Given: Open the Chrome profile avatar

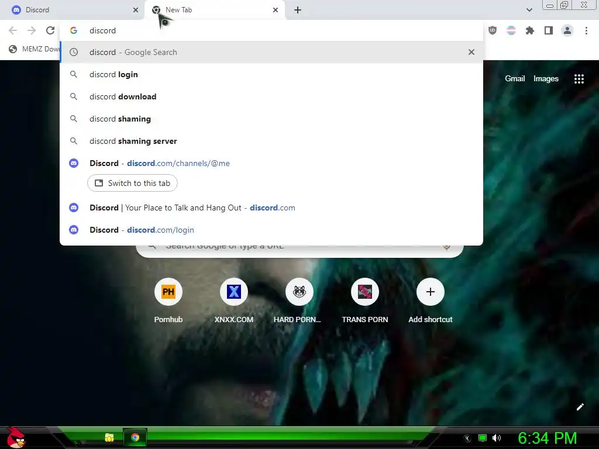Looking at the screenshot, I should pyautogui.click(x=567, y=30).
